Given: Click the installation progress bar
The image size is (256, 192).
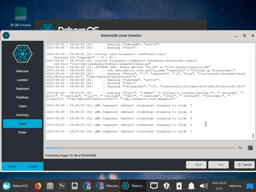Looking at the screenshot, I should click(140, 148).
